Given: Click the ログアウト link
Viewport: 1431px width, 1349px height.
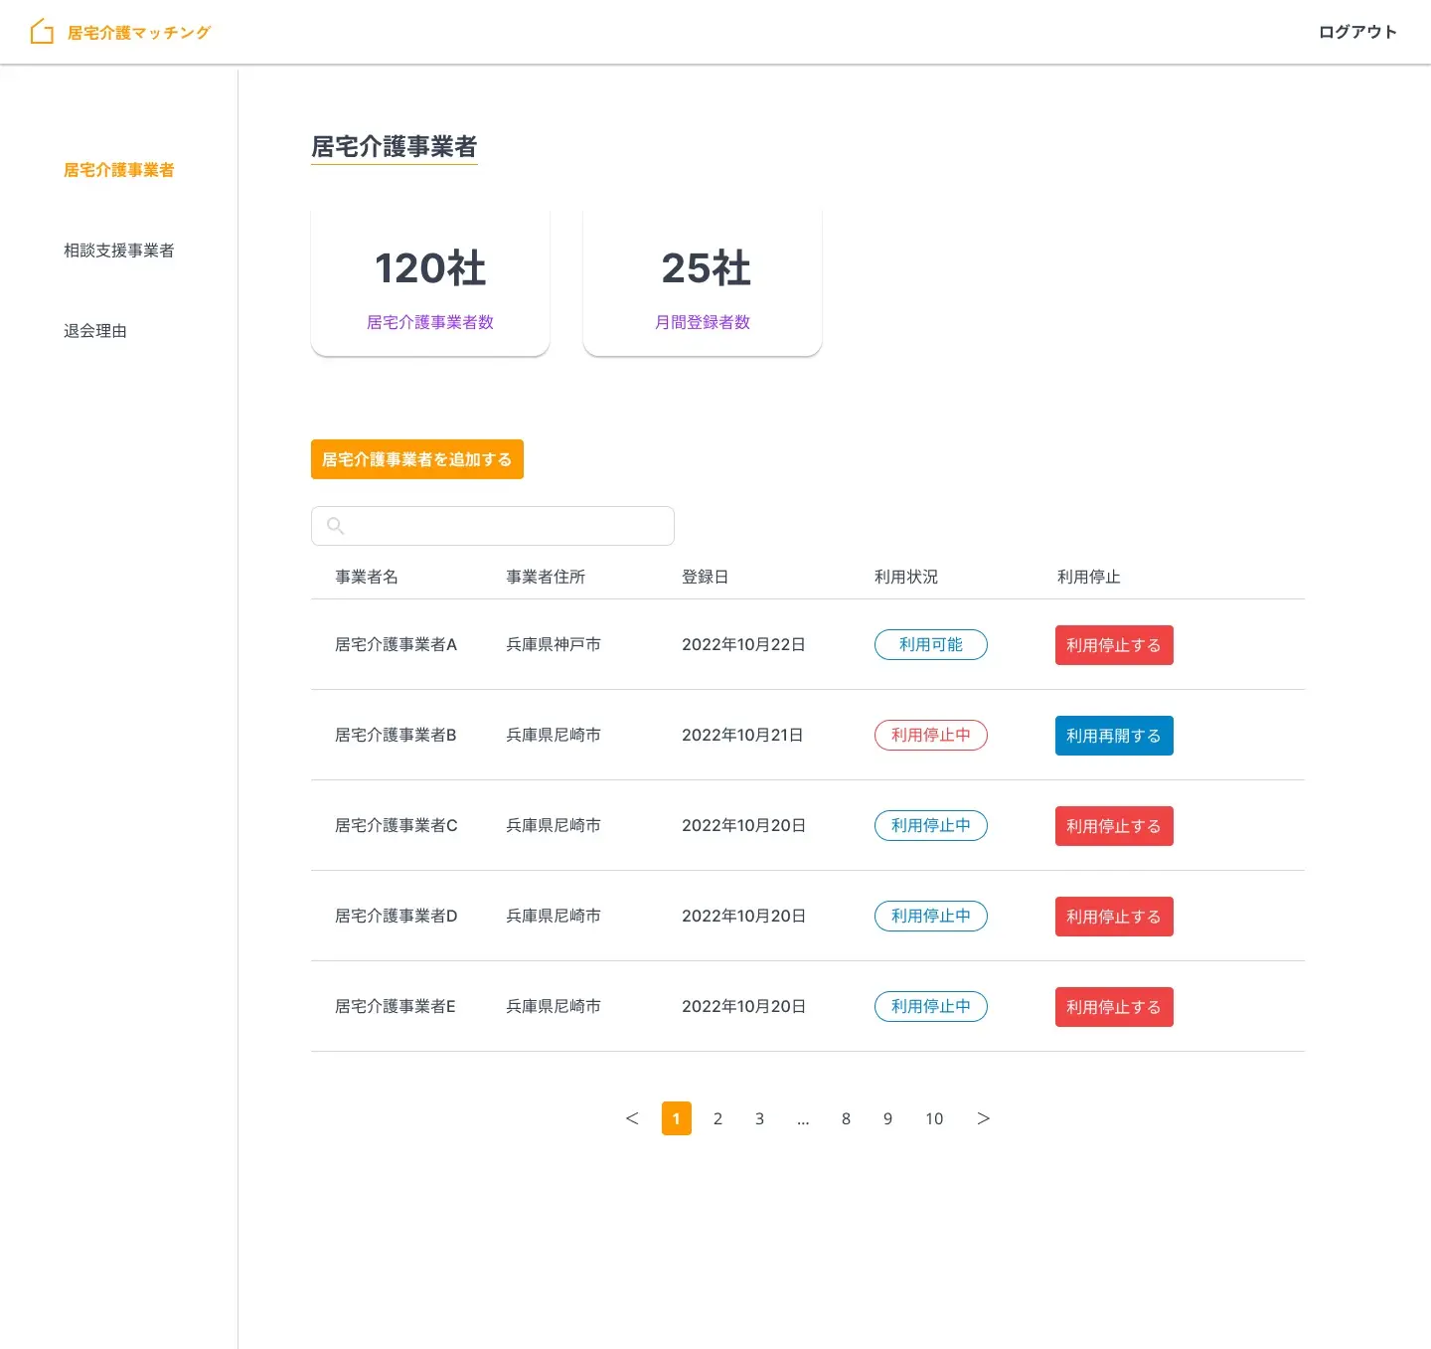Looking at the screenshot, I should click(x=1357, y=32).
